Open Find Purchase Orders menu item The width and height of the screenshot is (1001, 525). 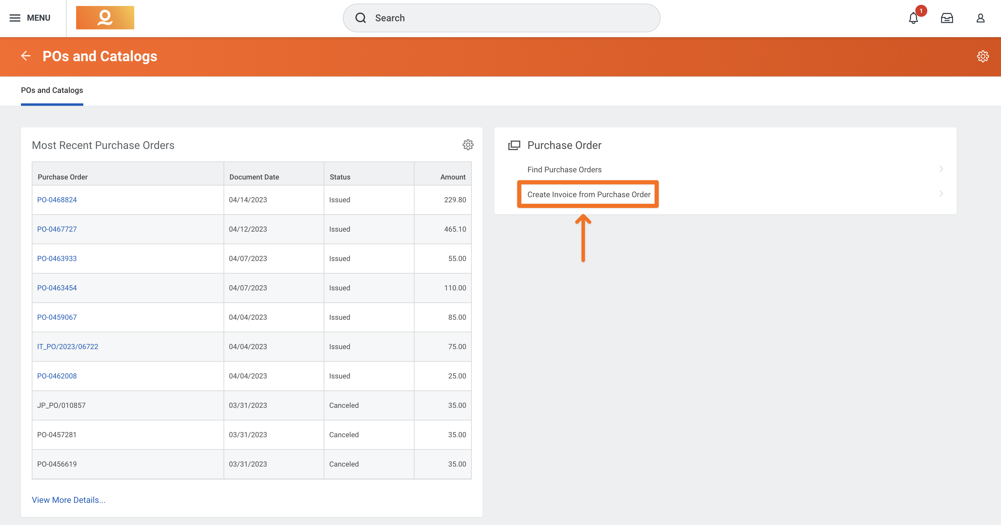pos(564,169)
